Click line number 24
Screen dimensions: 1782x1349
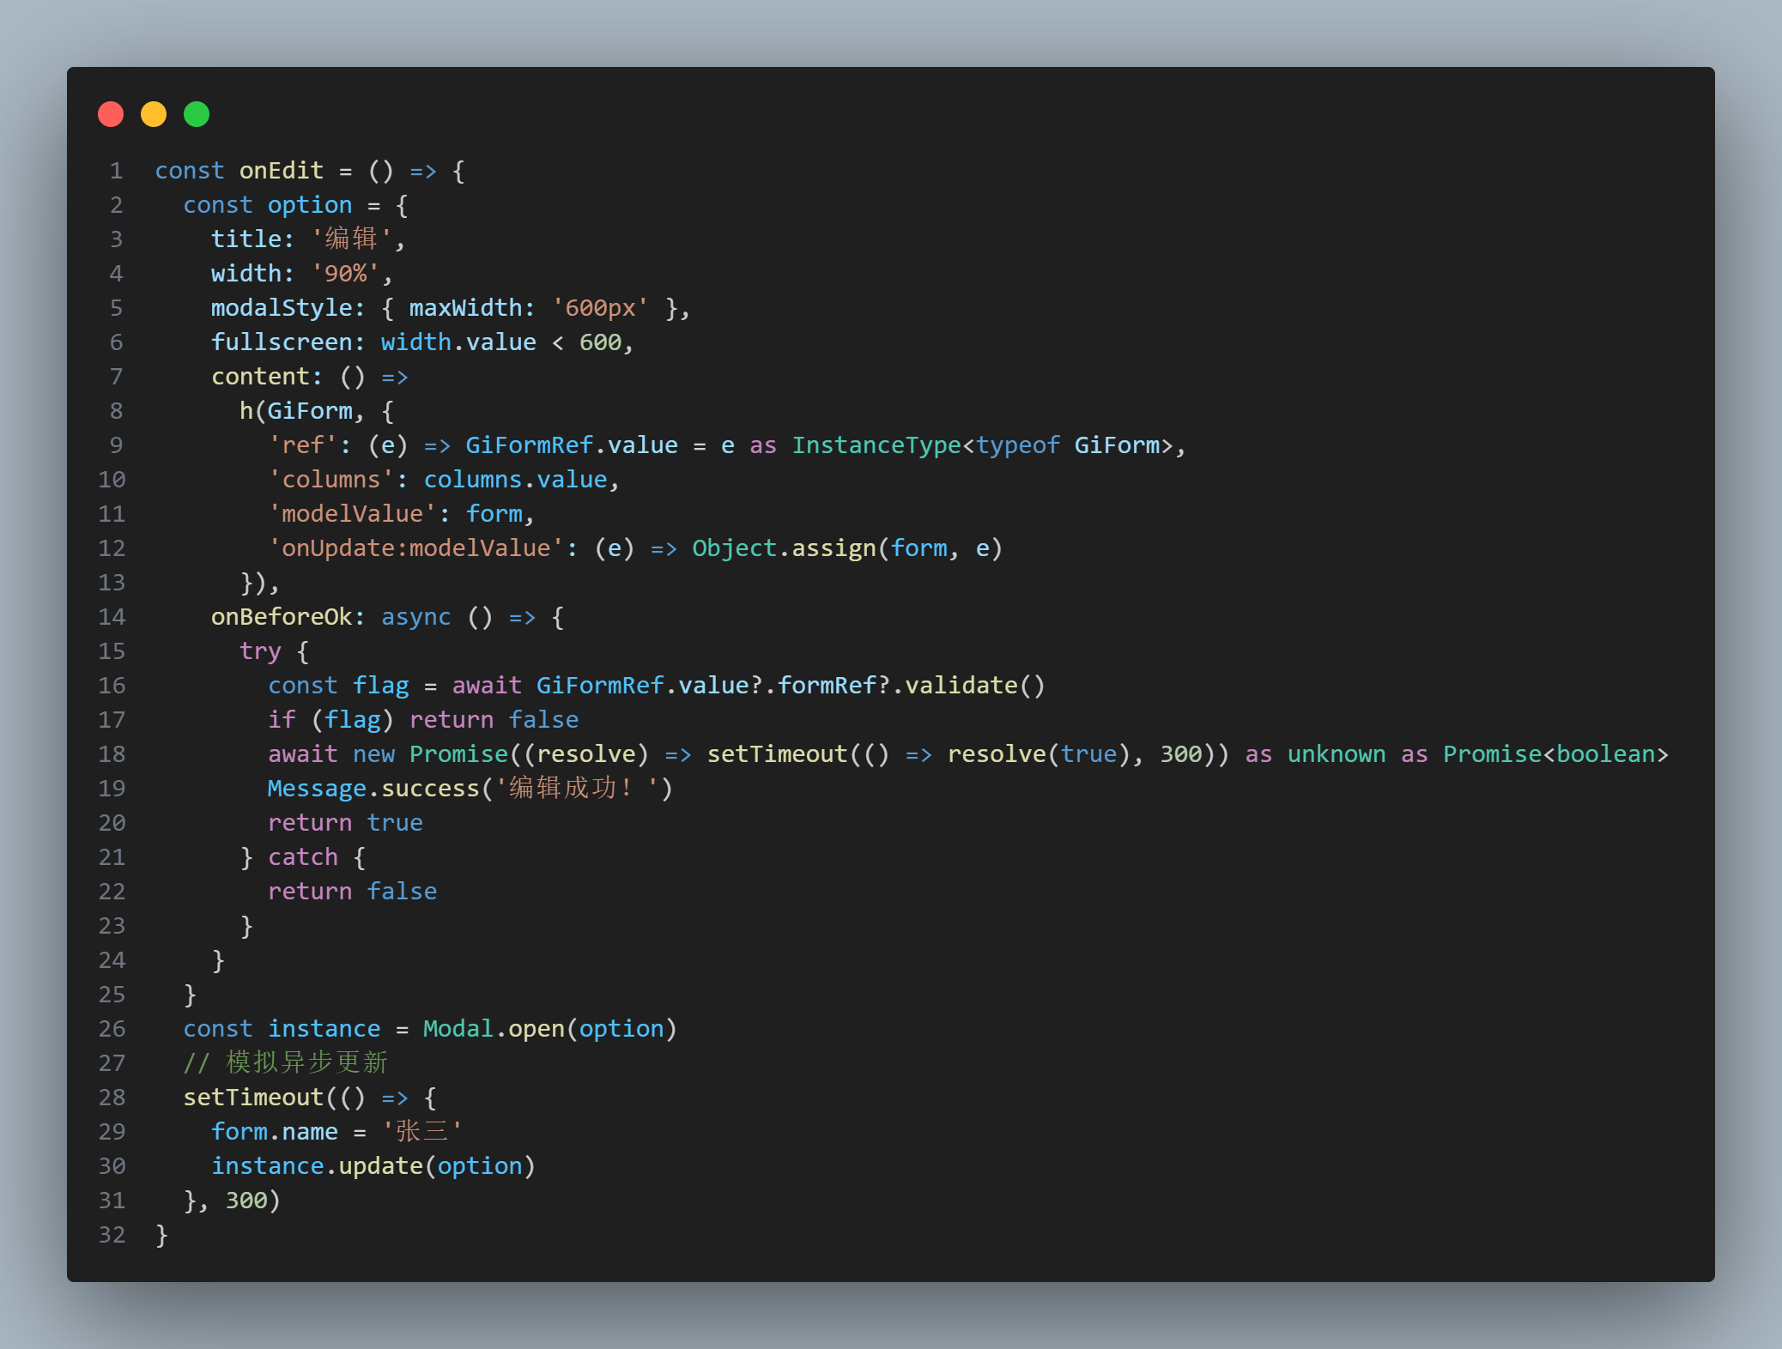tap(112, 960)
